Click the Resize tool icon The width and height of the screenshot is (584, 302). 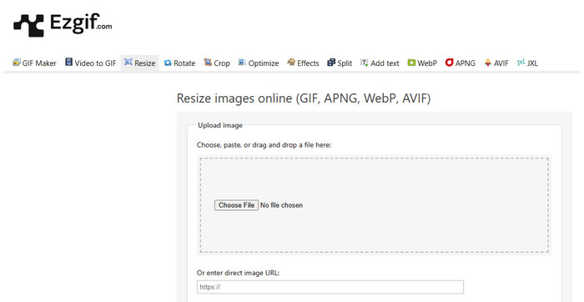(x=128, y=62)
